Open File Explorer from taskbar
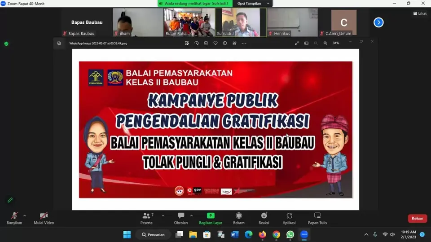The height and width of the screenshot is (242, 431). (193, 234)
